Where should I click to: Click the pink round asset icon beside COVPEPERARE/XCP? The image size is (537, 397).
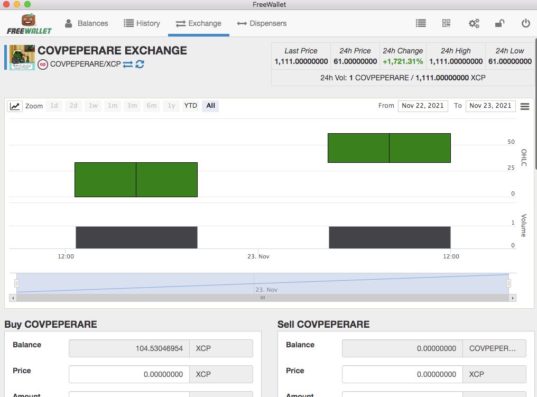point(42,64)
